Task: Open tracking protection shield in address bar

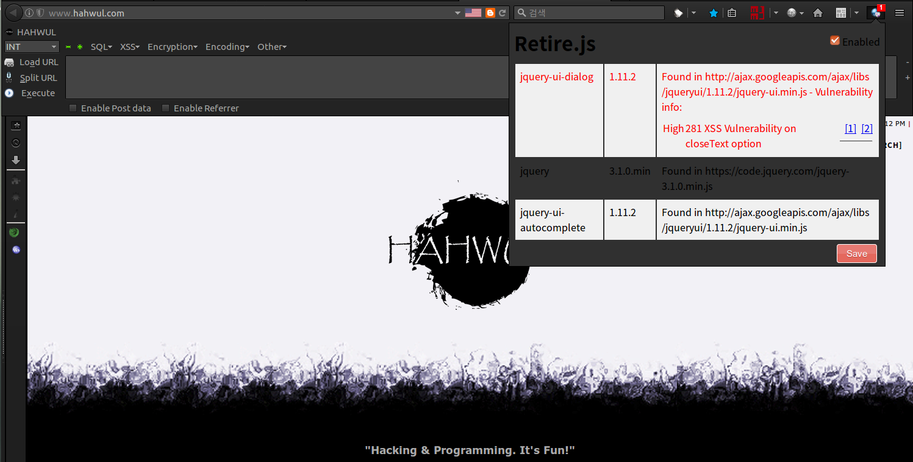Action: tap(40, 13)
